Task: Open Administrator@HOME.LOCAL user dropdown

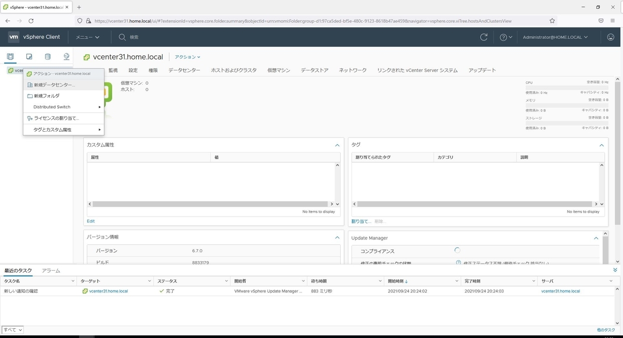Action: [556, 37]
